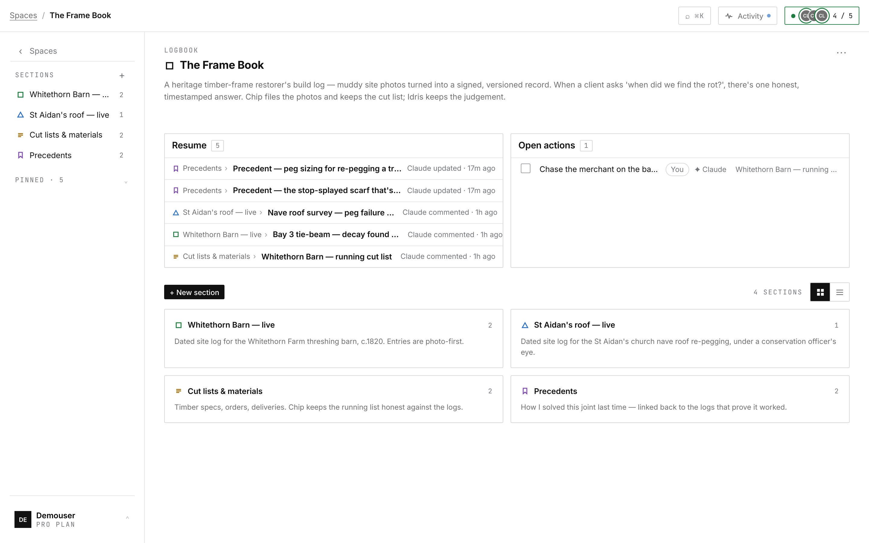Click the Claude assignee label
Viewport: 869px width, 543px height.
coord(710,170)
